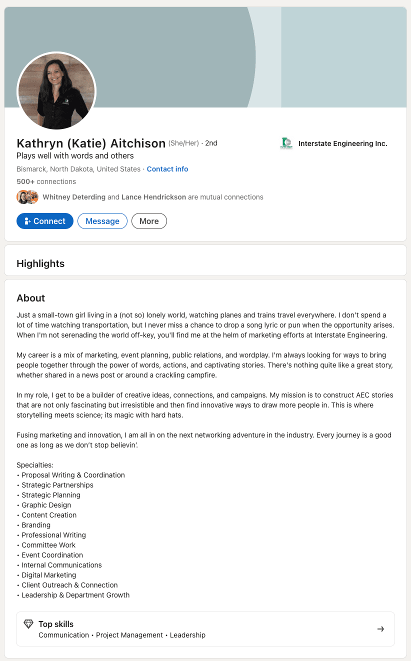This screenshot has height=661, width=411.
Task: Click the add-person icon on the Connect button
Action: (27, 221)
